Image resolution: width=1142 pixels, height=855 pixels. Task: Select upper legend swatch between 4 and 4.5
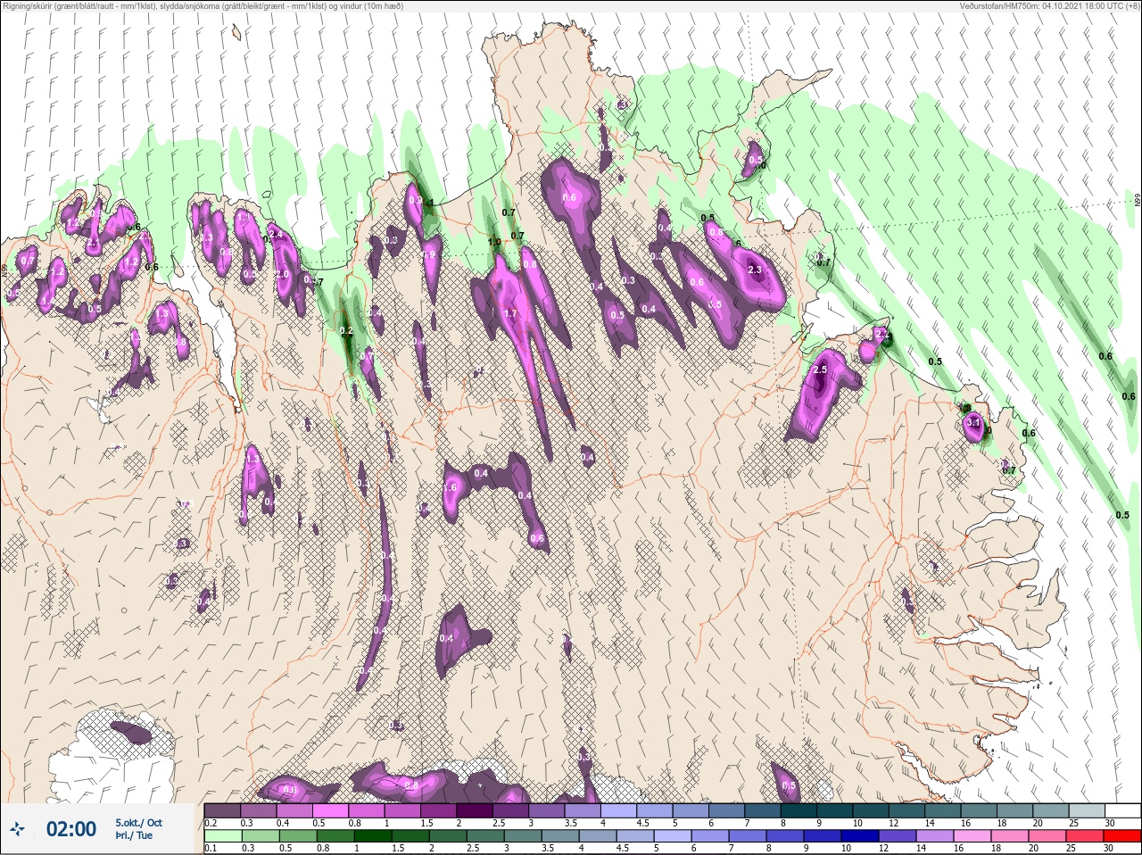[x=618, y=810]
